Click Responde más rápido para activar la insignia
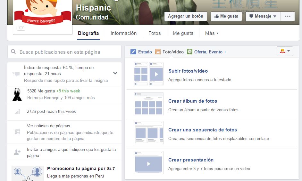Screen dimensions: 302x181 pos(66,80)
